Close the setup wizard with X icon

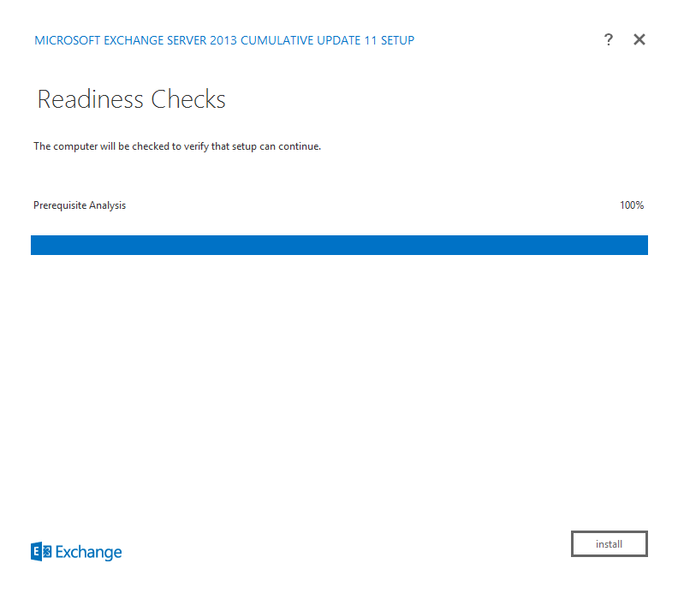(639, 39)
